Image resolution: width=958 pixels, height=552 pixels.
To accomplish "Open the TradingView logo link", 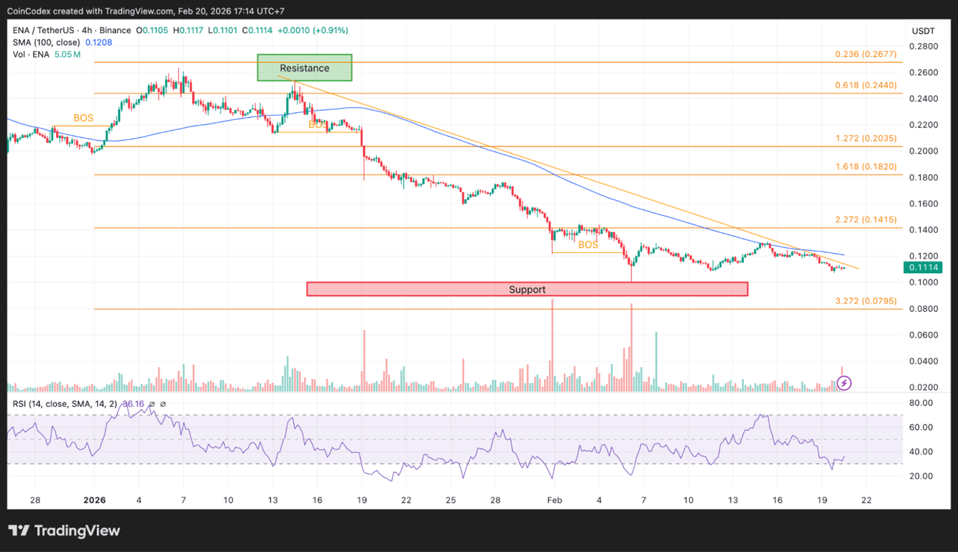I will (x=65, y=530).
